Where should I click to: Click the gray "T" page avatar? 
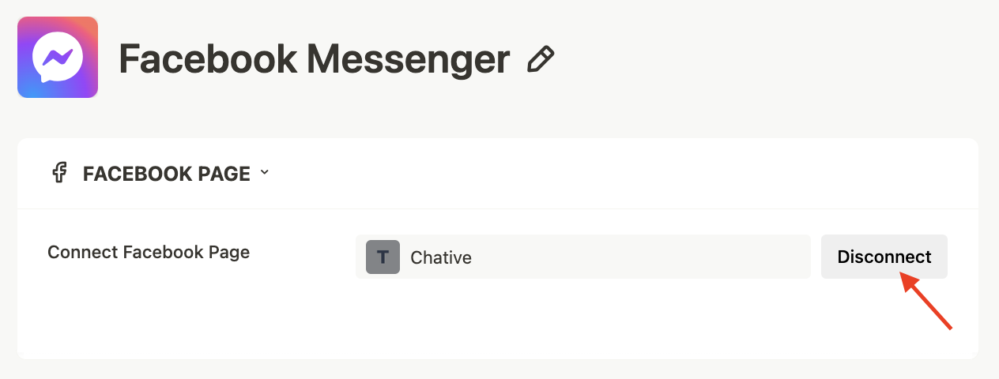coord(383,257)
